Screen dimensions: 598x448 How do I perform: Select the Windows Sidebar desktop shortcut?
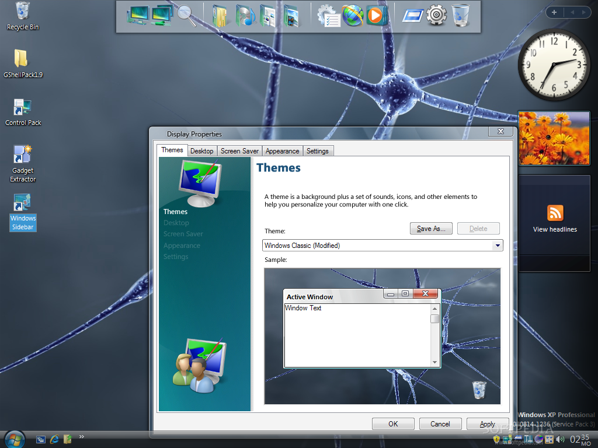click(x=23, y=212)
